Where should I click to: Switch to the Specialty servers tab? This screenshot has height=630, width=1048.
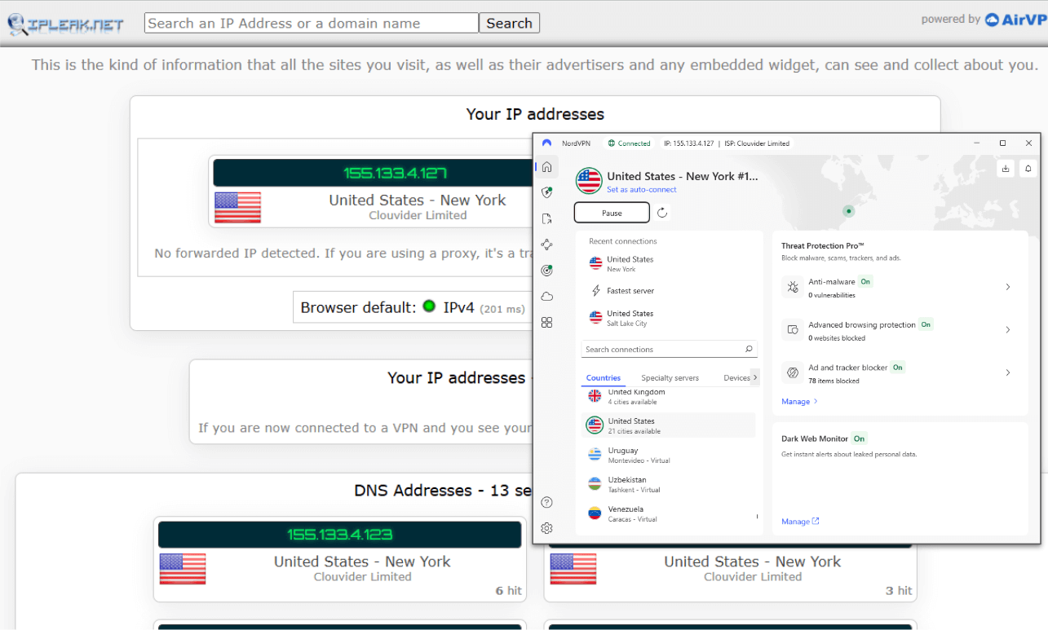pyautogui.click(x=669, y=377)
